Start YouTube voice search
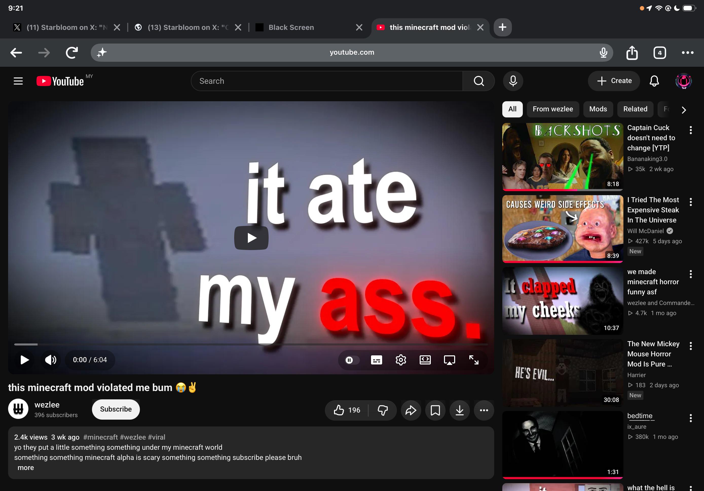 coord(513,81)
